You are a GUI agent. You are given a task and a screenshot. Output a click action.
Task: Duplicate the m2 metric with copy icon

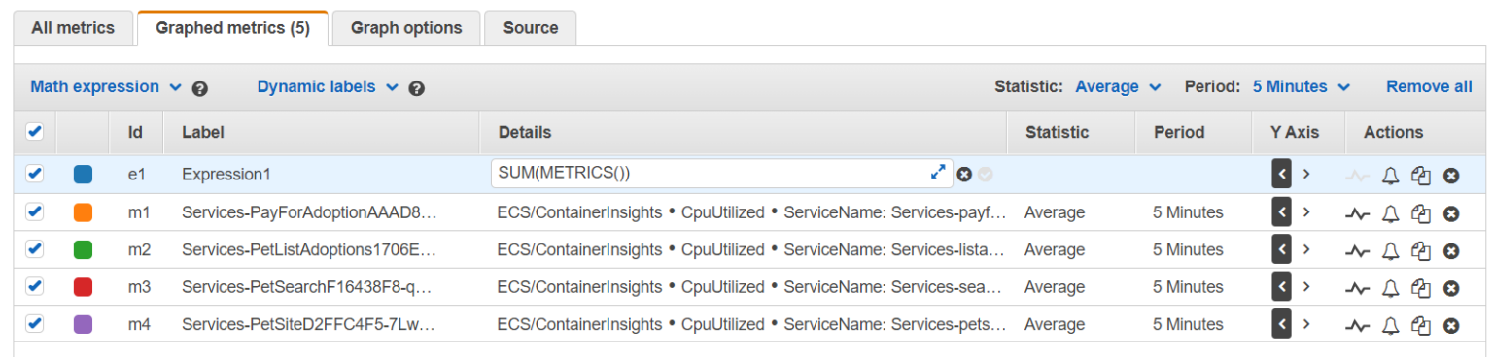(1421, 250)
